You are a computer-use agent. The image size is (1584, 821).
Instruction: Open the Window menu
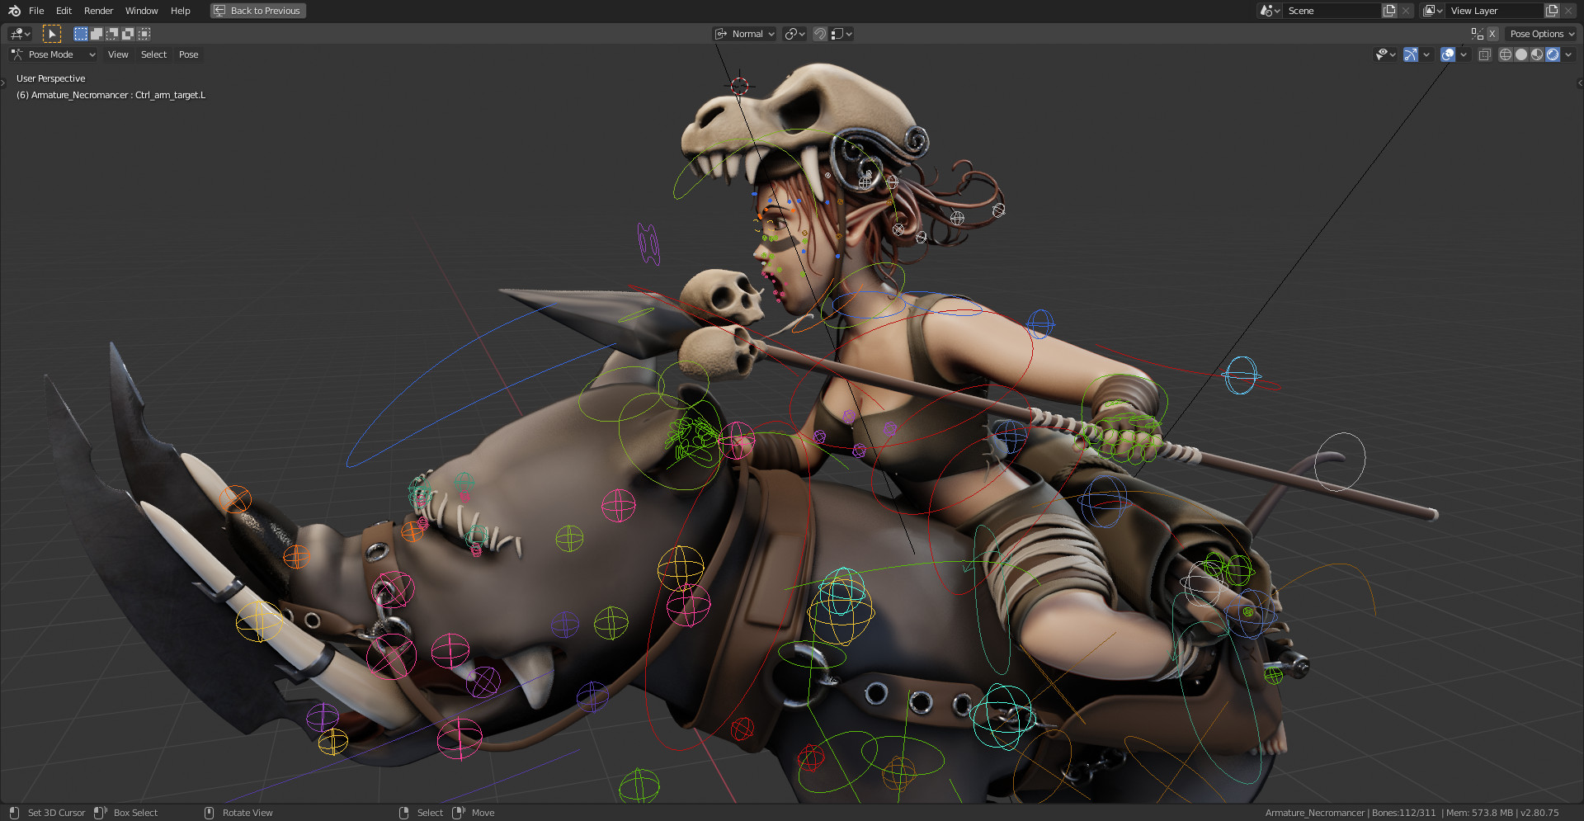[141, 11]
